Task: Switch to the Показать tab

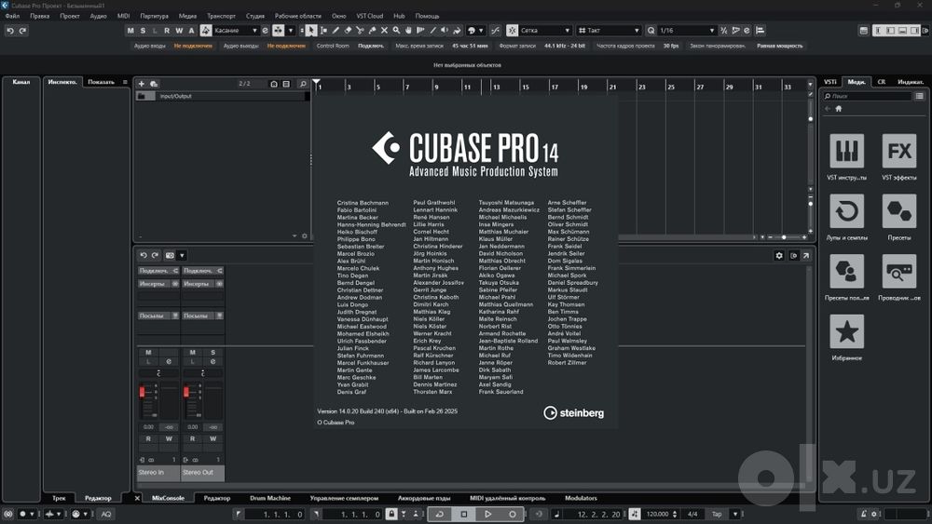Action: 101,82
